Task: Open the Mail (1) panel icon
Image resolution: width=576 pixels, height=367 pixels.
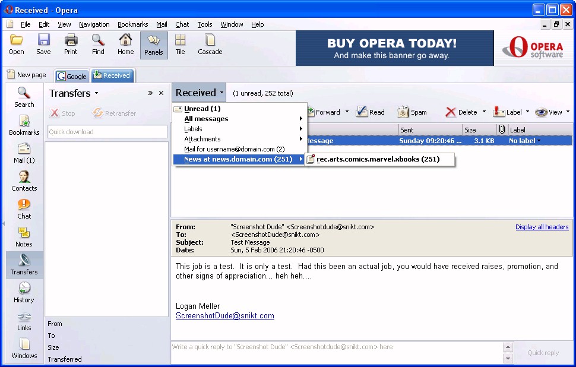Action: pos(24,149)
